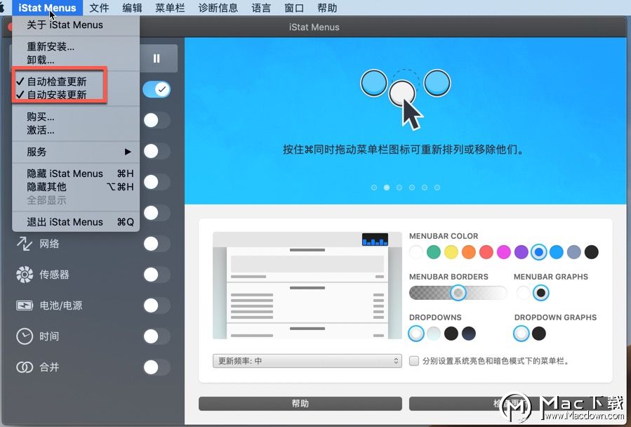Choose 退出 iStat Menus
631x427 pixels.
76,222
